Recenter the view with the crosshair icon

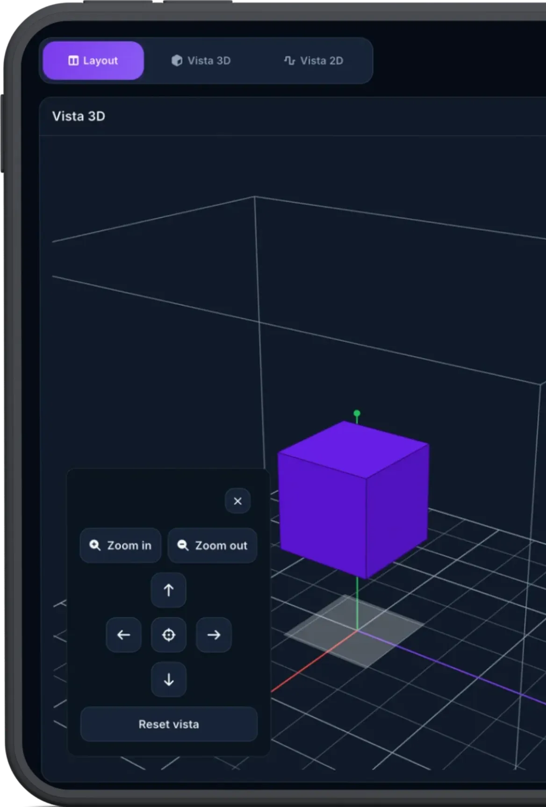169,635
